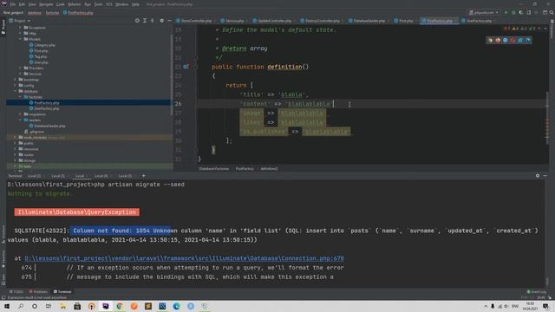Open the Refactor menu
Viewport: 555px width, 312px height.
point(75,4)
